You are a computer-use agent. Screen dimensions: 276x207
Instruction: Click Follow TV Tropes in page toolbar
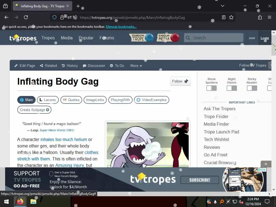point(253,65)
